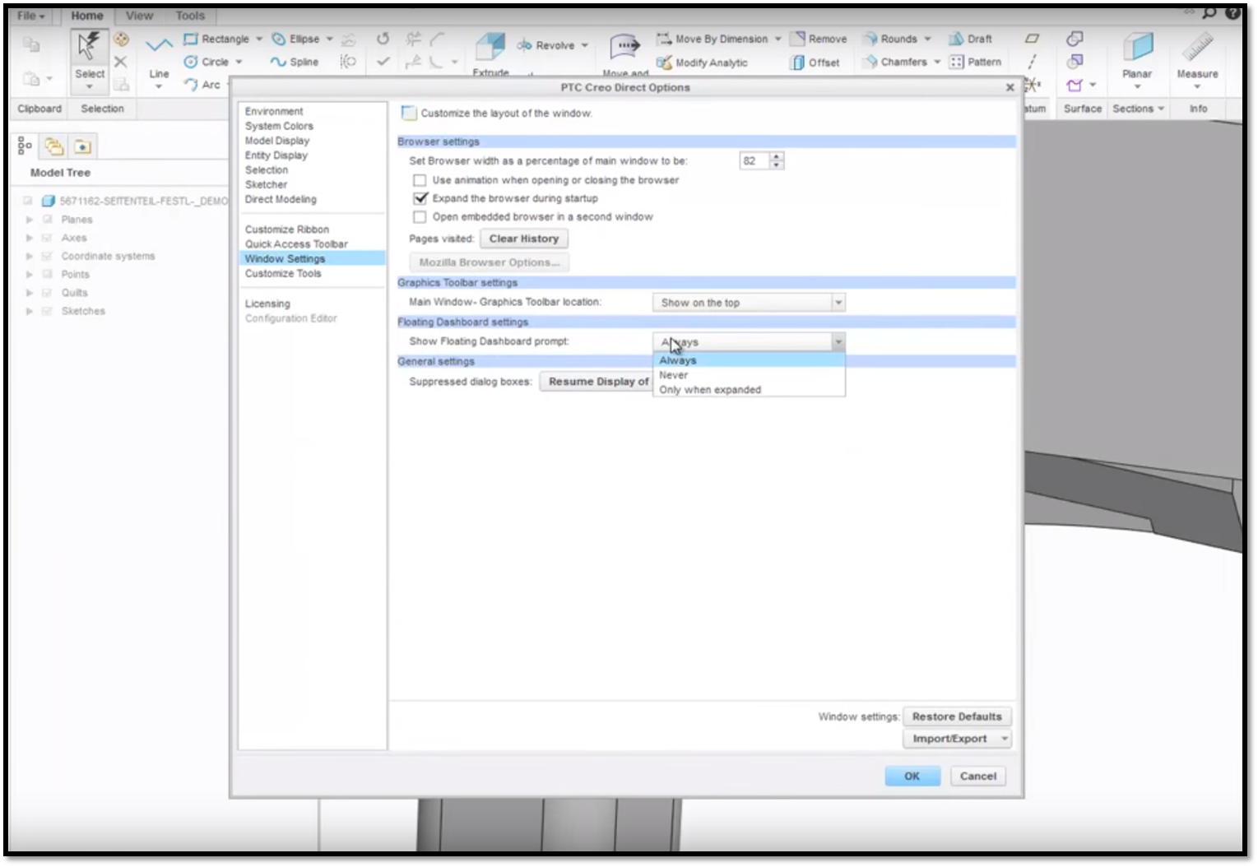Screen dimensions: 1258x867
Task: Open the File menu
Action: [30, 16]
